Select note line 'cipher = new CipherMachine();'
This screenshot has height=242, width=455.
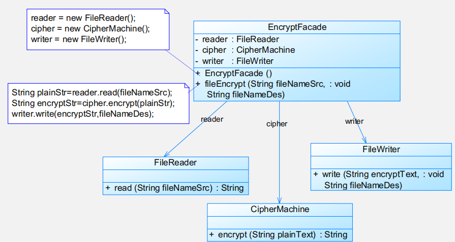coord(90,28)
